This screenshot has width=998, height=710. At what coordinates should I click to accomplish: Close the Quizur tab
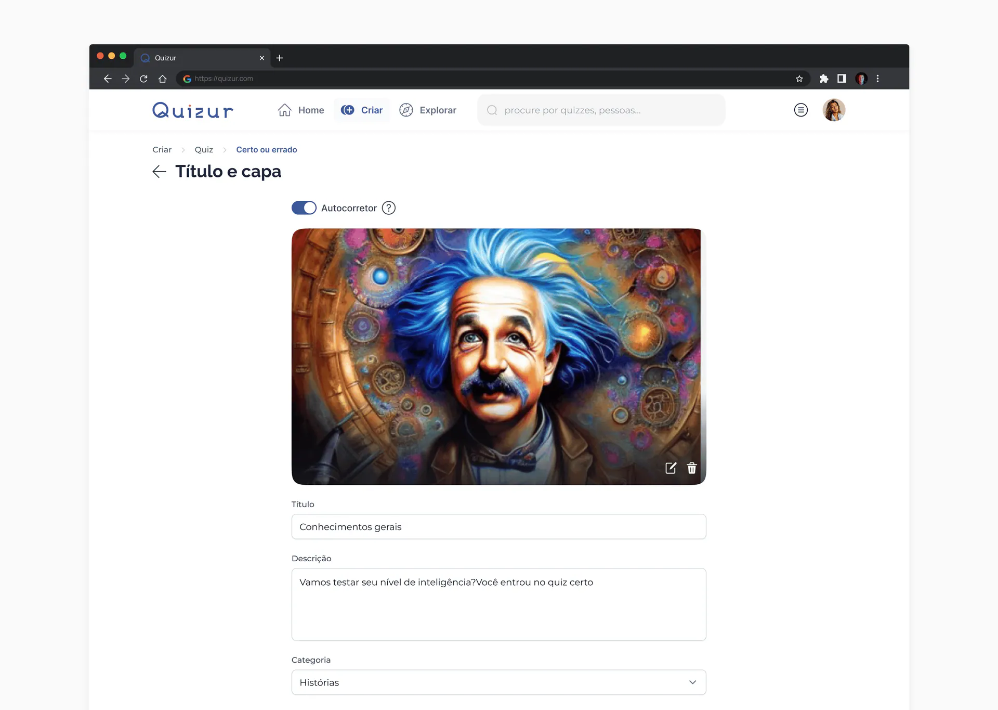[262, 58]
